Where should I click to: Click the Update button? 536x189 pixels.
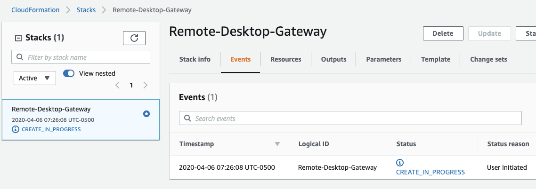(x=489, y=33)
